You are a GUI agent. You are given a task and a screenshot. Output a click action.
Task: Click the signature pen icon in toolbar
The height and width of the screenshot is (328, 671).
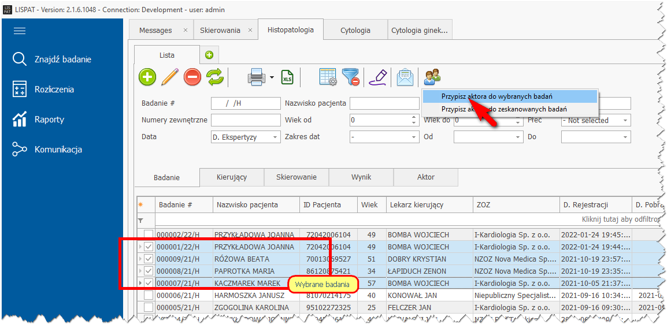point(377,77)
